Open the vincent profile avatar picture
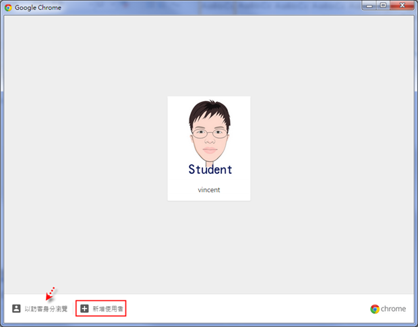This screenshot has width=418, height=327. coord(209,138)
